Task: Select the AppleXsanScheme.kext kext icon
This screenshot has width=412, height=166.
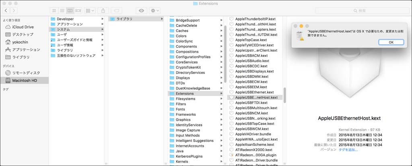Action: point(231,144)
